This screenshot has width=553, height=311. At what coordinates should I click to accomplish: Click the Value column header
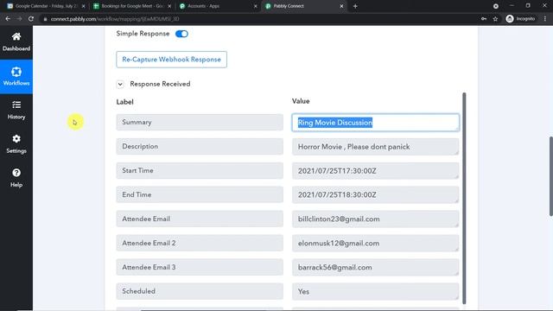pyautogui.click(x=301, y=101)
